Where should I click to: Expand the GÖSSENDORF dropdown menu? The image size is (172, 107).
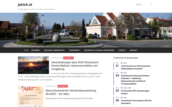[75, 50]
